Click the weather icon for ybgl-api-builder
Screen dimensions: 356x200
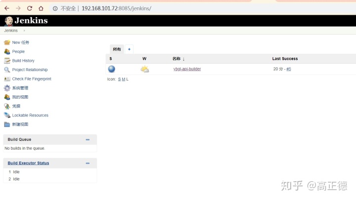pos(144,69)
